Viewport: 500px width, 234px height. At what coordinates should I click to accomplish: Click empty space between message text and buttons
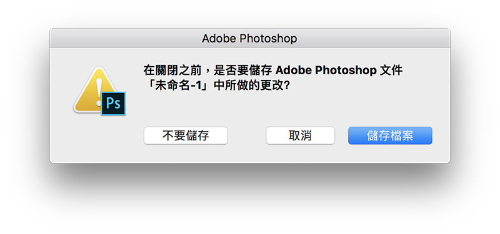point(271,109)
